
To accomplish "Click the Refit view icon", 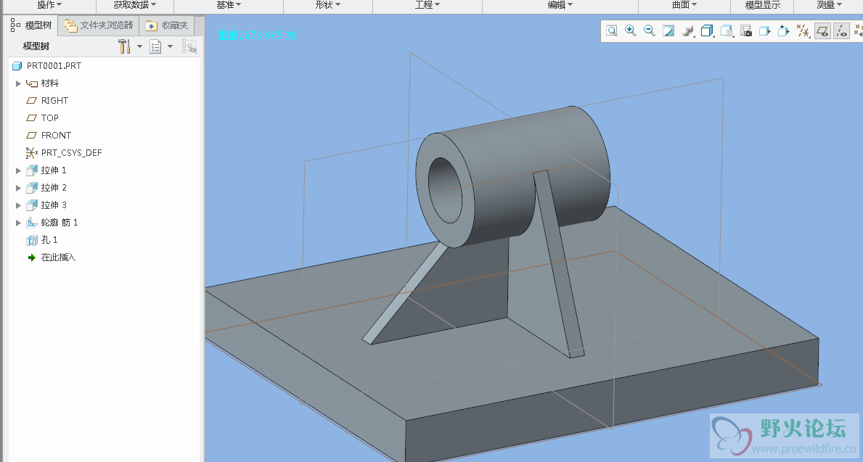I will click(x=611, y=30).
